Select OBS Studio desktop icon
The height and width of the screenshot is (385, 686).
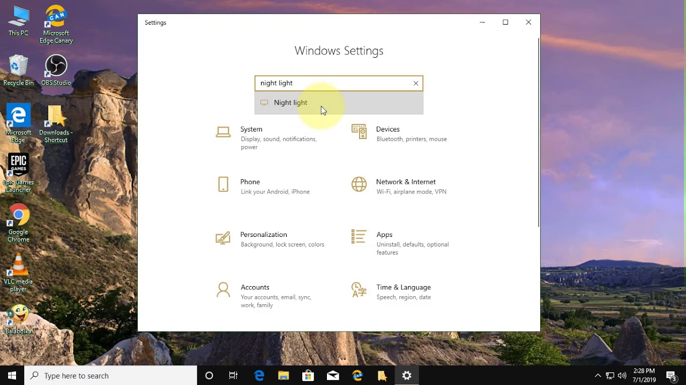(56, 70)
